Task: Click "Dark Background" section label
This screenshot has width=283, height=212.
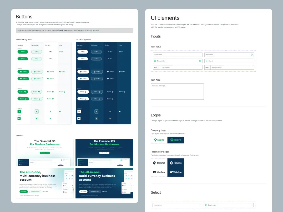Action: (83, 40)
